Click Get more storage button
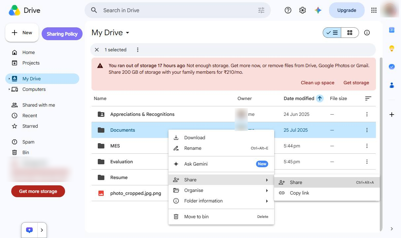 pyautogui.click(x=38, y=191)
